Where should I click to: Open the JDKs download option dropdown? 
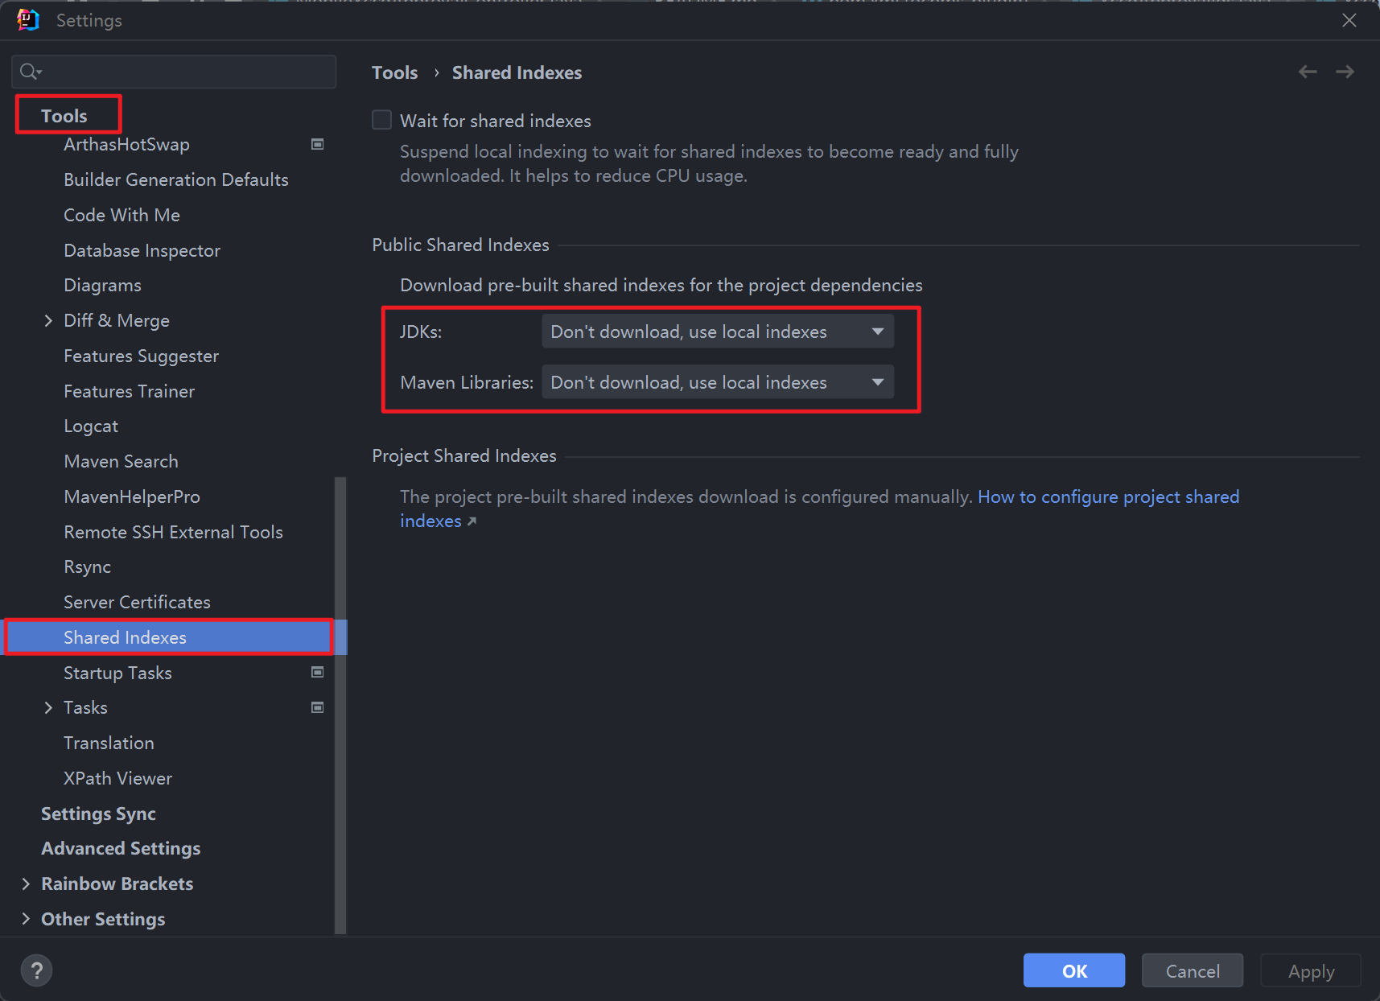click(717, 332)
